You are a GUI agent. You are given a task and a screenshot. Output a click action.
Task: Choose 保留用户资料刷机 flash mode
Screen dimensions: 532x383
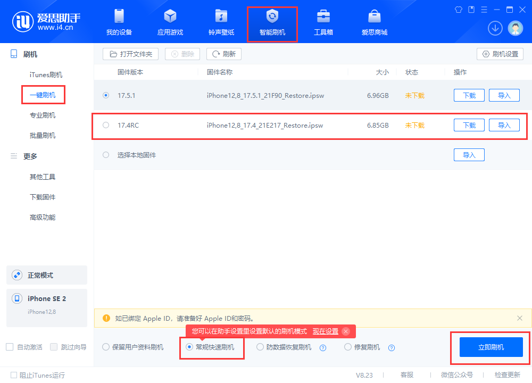106,347
